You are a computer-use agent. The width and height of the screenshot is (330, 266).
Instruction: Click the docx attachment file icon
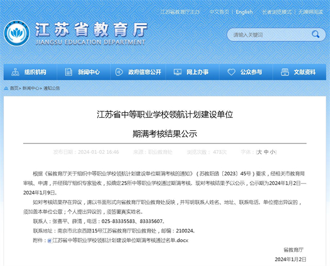pyautogui.click(x=50, y=240)
